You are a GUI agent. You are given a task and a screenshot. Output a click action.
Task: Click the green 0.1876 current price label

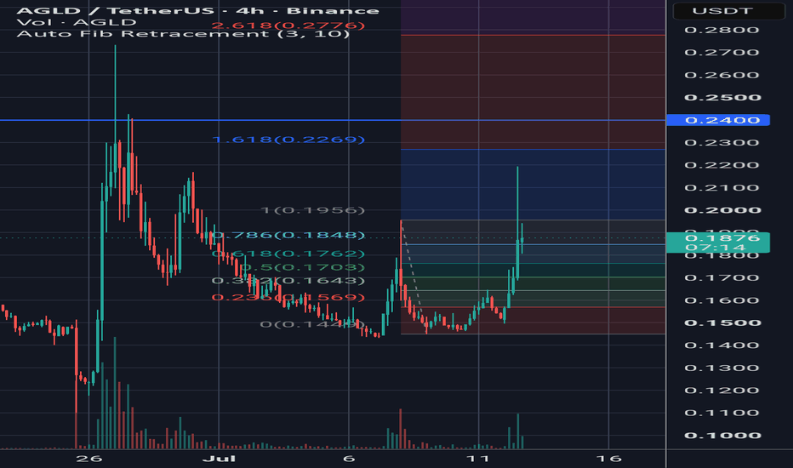718,243
